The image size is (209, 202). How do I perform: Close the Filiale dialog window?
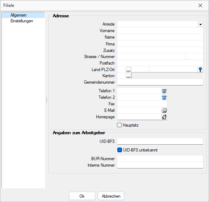(x=200, y=5)
